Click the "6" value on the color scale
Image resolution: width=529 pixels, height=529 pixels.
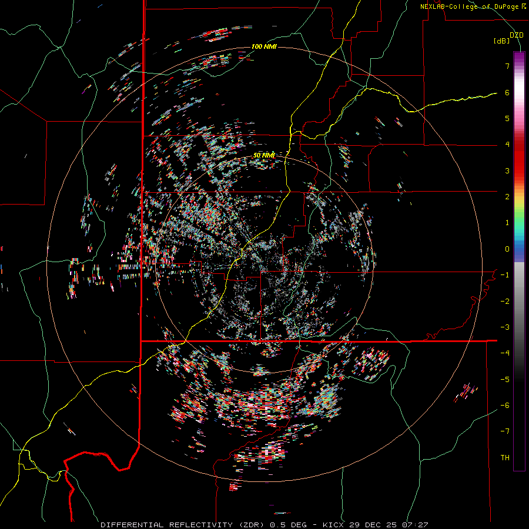point(507,92)
